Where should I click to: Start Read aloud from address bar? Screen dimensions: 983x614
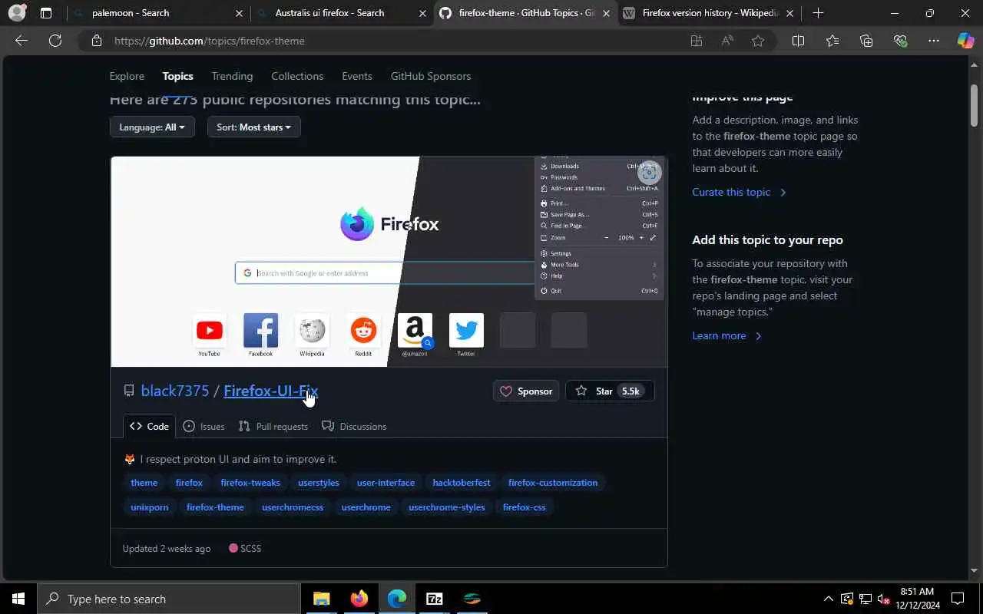(x=727, y=41)
